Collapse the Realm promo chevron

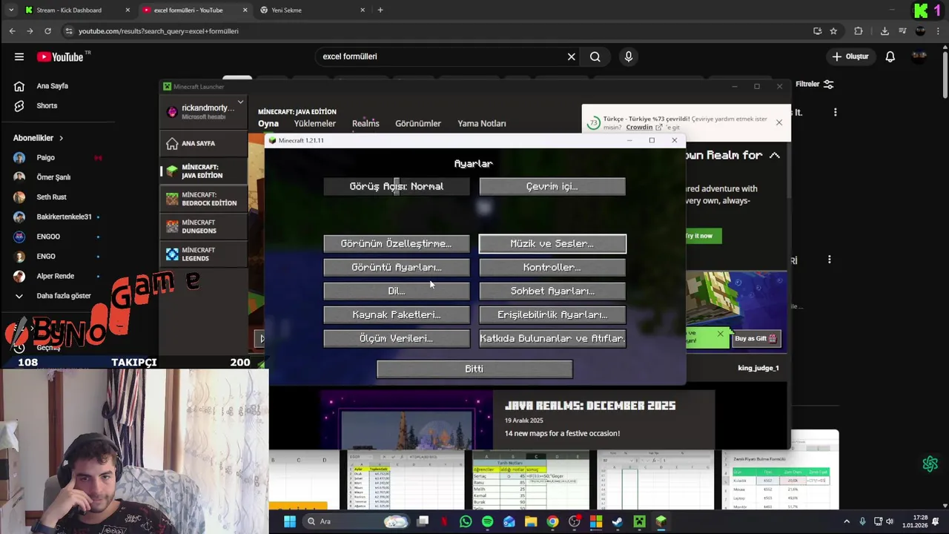[x=774, y=155]
